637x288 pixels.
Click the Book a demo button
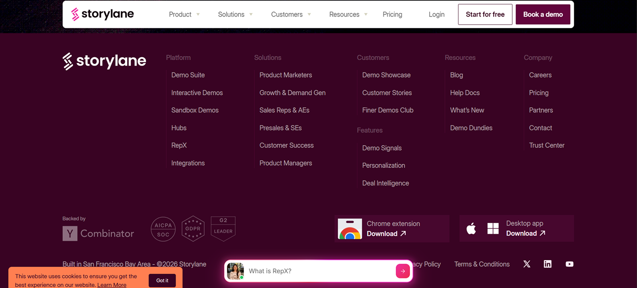[543, 14]
